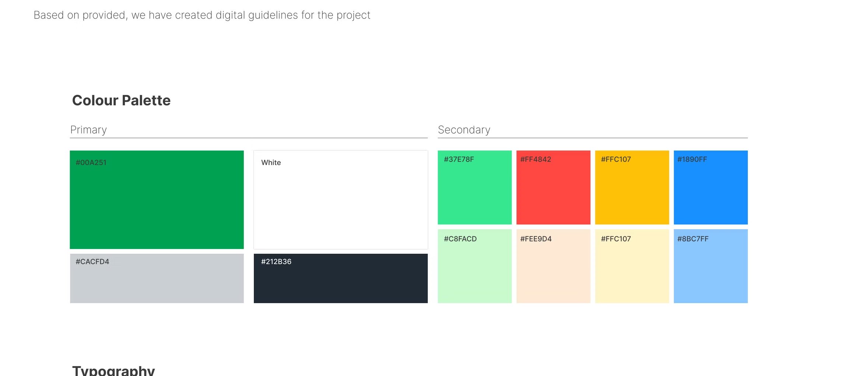Click the #00A251 hex code label
This screenshot has width=851, height=376.
[x=91, y=162]
